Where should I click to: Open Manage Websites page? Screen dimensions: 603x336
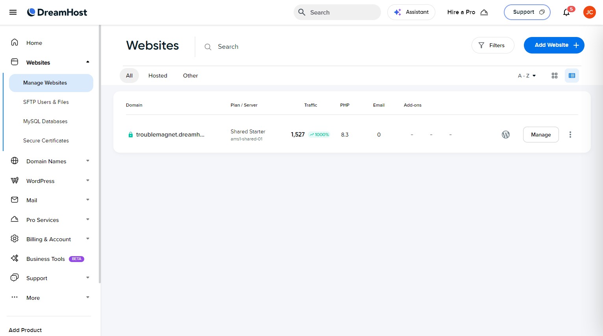tap(51, 83)
